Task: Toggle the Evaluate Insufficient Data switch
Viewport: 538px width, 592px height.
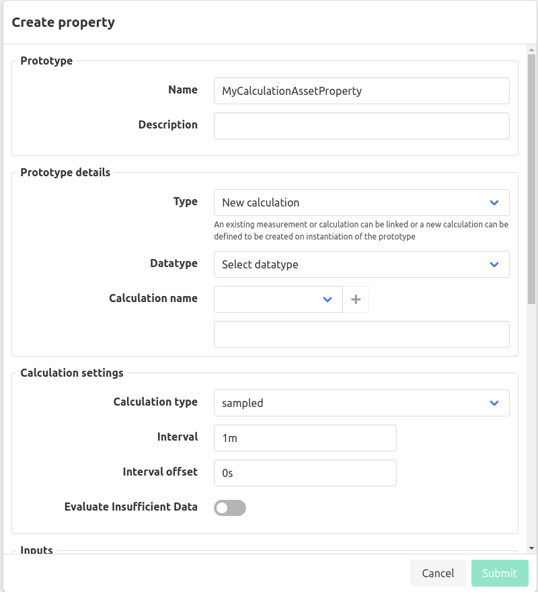Action: coord(230,508)
